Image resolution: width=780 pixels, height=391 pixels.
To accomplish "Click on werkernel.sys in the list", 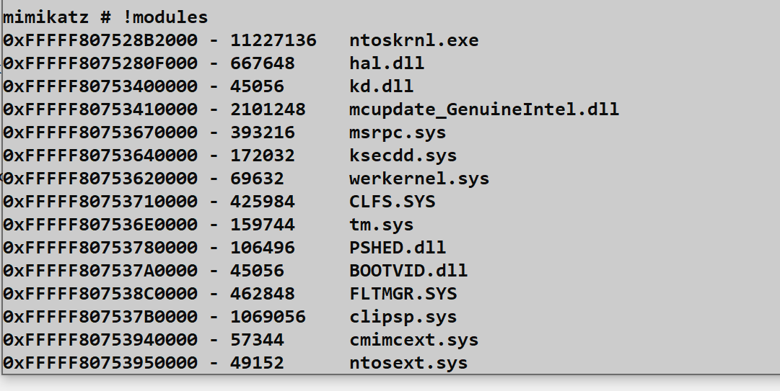I will click(x=419, y=179).
